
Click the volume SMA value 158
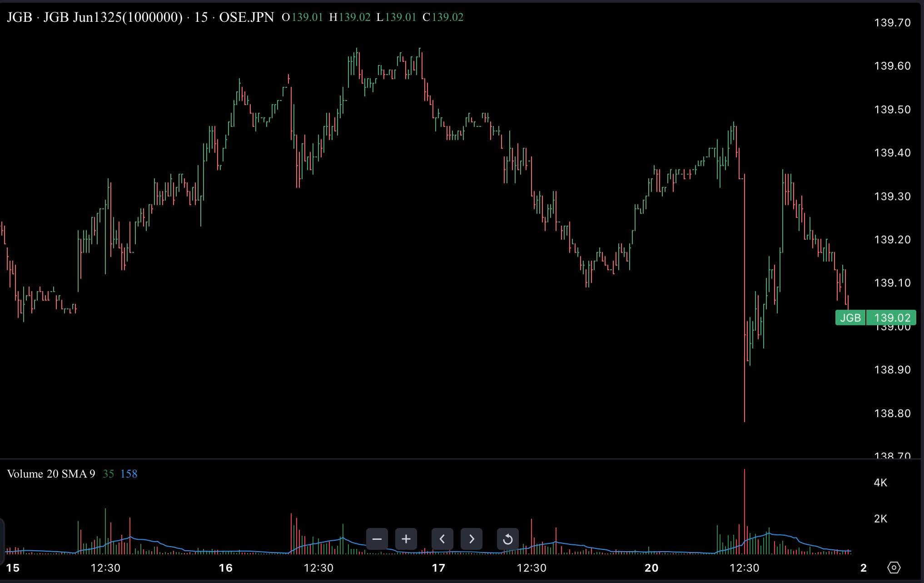129,474
